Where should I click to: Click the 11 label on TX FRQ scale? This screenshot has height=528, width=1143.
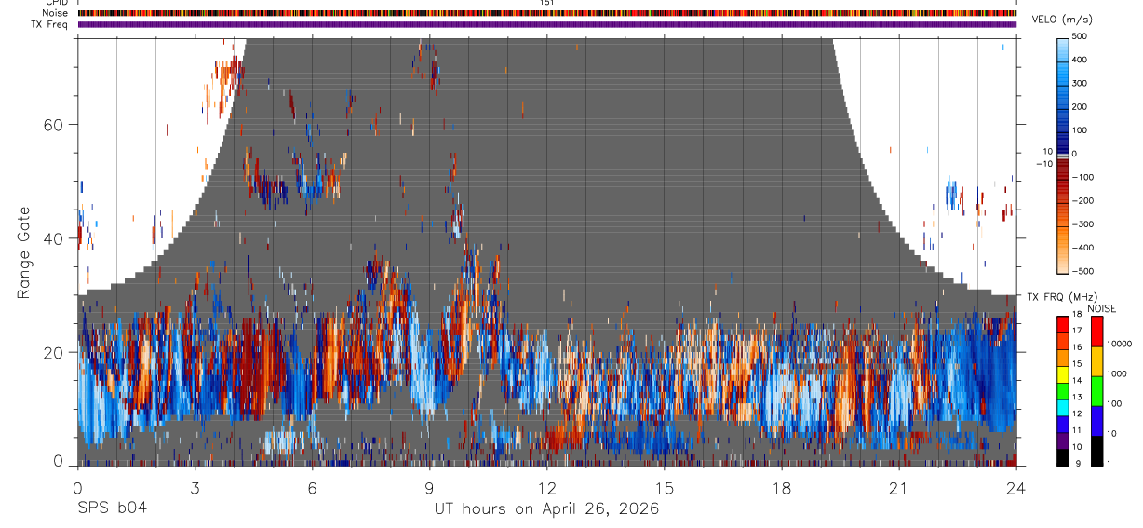(1076, 430)
